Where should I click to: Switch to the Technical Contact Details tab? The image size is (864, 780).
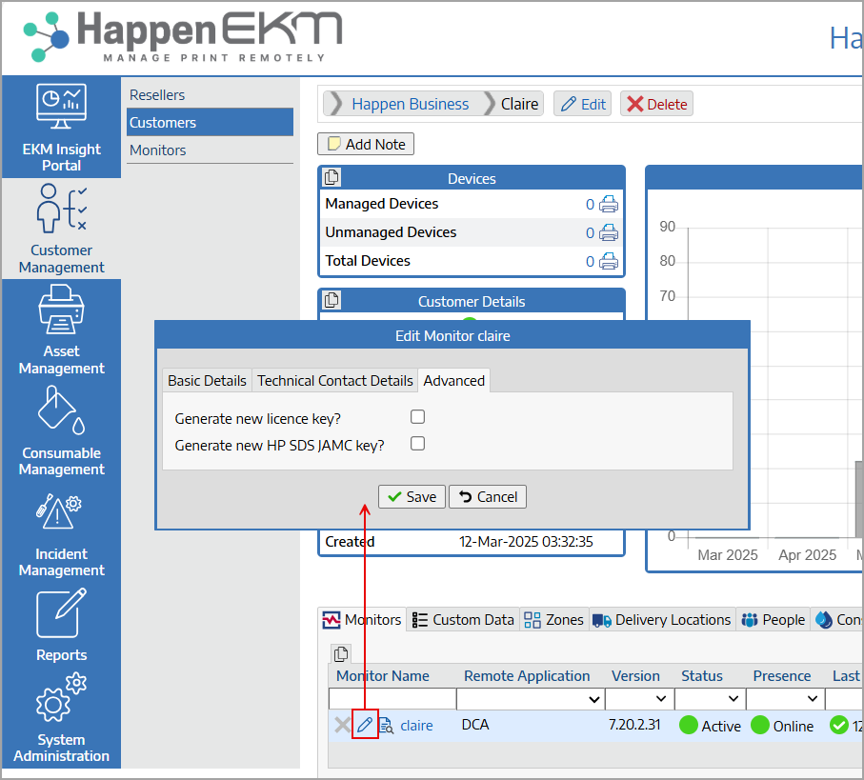coord(335,381)
